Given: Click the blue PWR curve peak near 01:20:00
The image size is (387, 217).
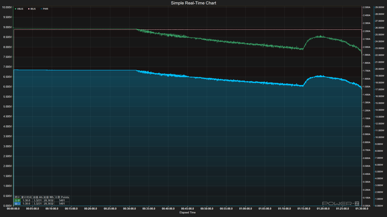Looking at the screenshot, I should click(321, 76).
